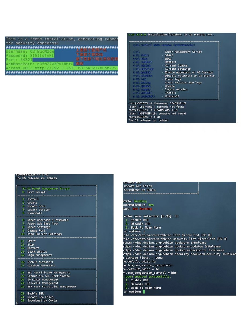Click the 'Check logs' description

[173, 79]
